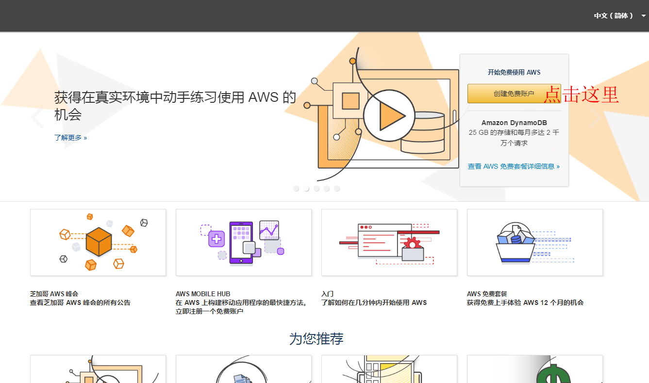649x383 pixels.
Task: Open the 芝加哥 AWS 峰会 cube thumbnail
Action: click(98, 242)
